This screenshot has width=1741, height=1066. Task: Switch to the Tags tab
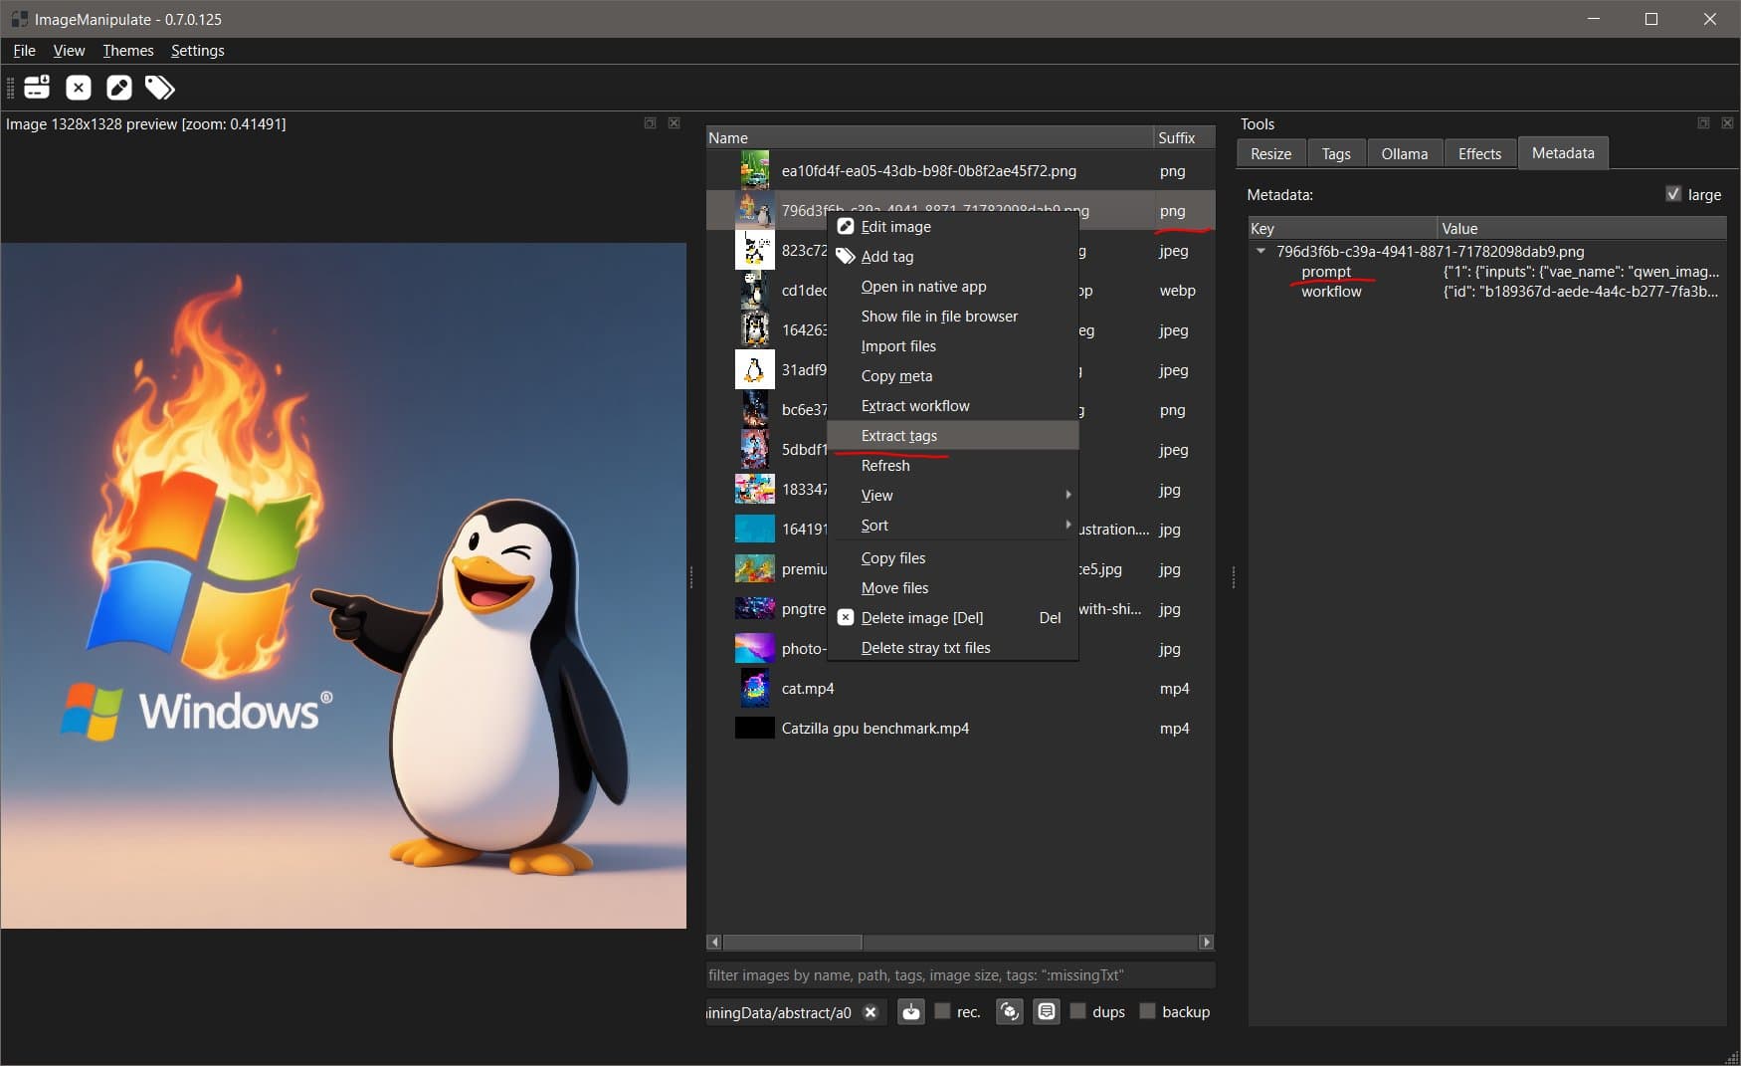click(x=1336, y=153)
